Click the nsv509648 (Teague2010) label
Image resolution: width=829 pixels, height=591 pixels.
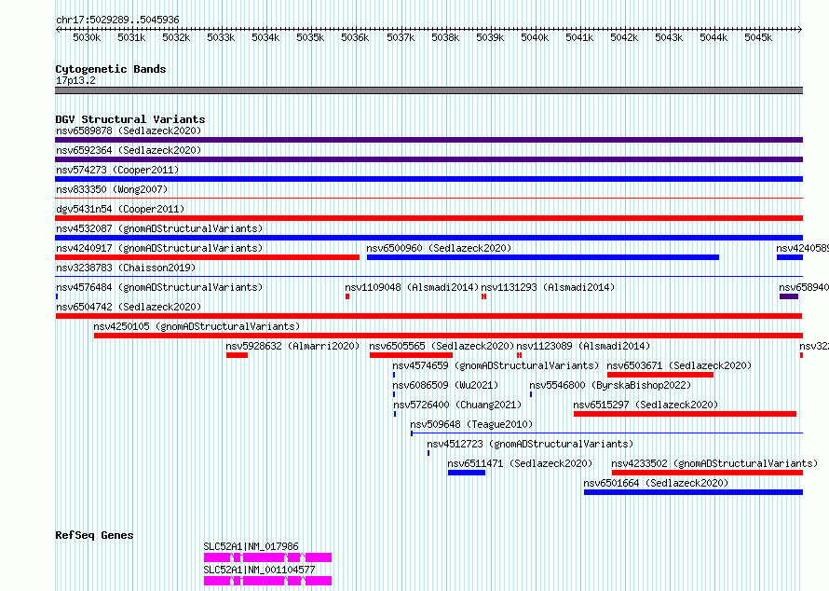point(471,424)
